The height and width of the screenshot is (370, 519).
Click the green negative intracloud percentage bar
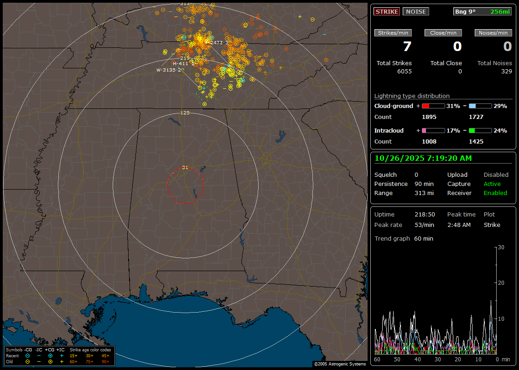[480, 130]
